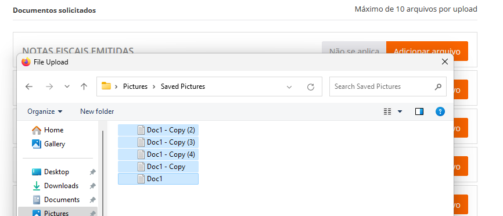
Task: Refresh the Saved Pictures folder
Action: point(311,87)
